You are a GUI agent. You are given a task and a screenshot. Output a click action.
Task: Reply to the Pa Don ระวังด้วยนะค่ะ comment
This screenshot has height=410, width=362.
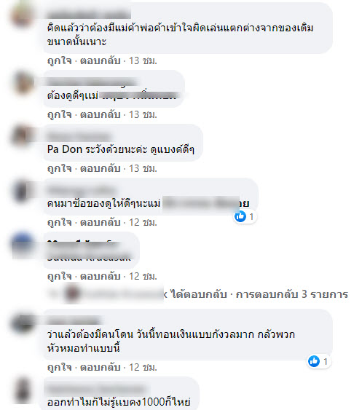click(x=101, y=168)
